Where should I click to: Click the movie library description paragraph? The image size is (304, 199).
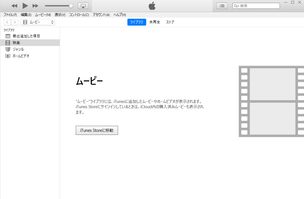tap(140, 107)
